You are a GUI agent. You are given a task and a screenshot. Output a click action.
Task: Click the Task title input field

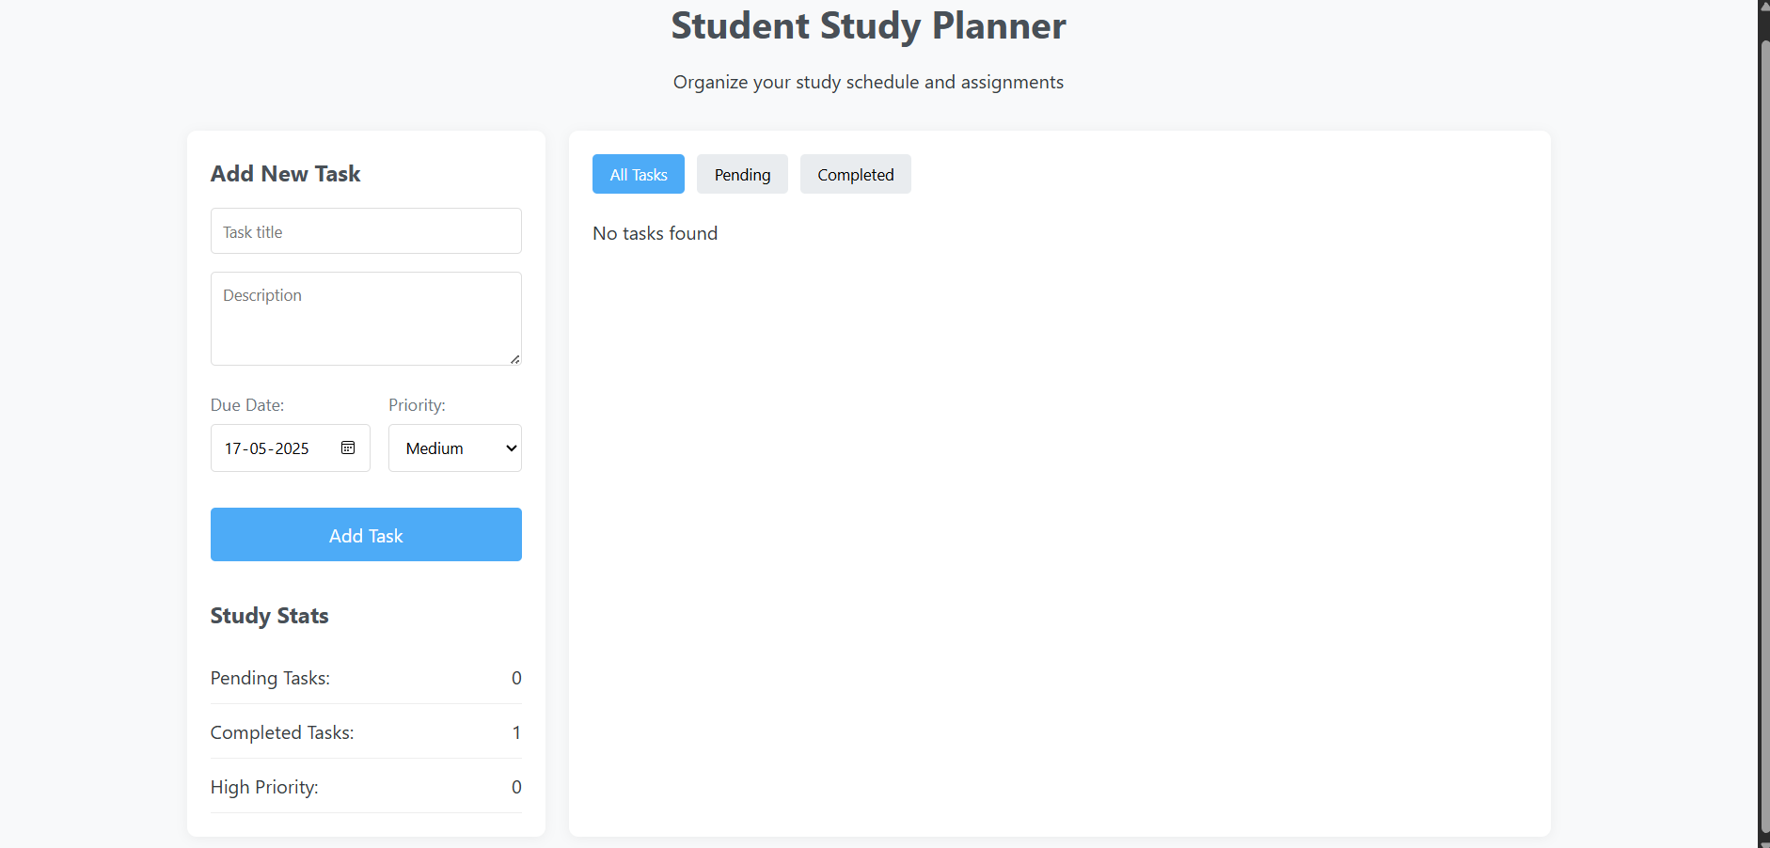coord(366,230)
